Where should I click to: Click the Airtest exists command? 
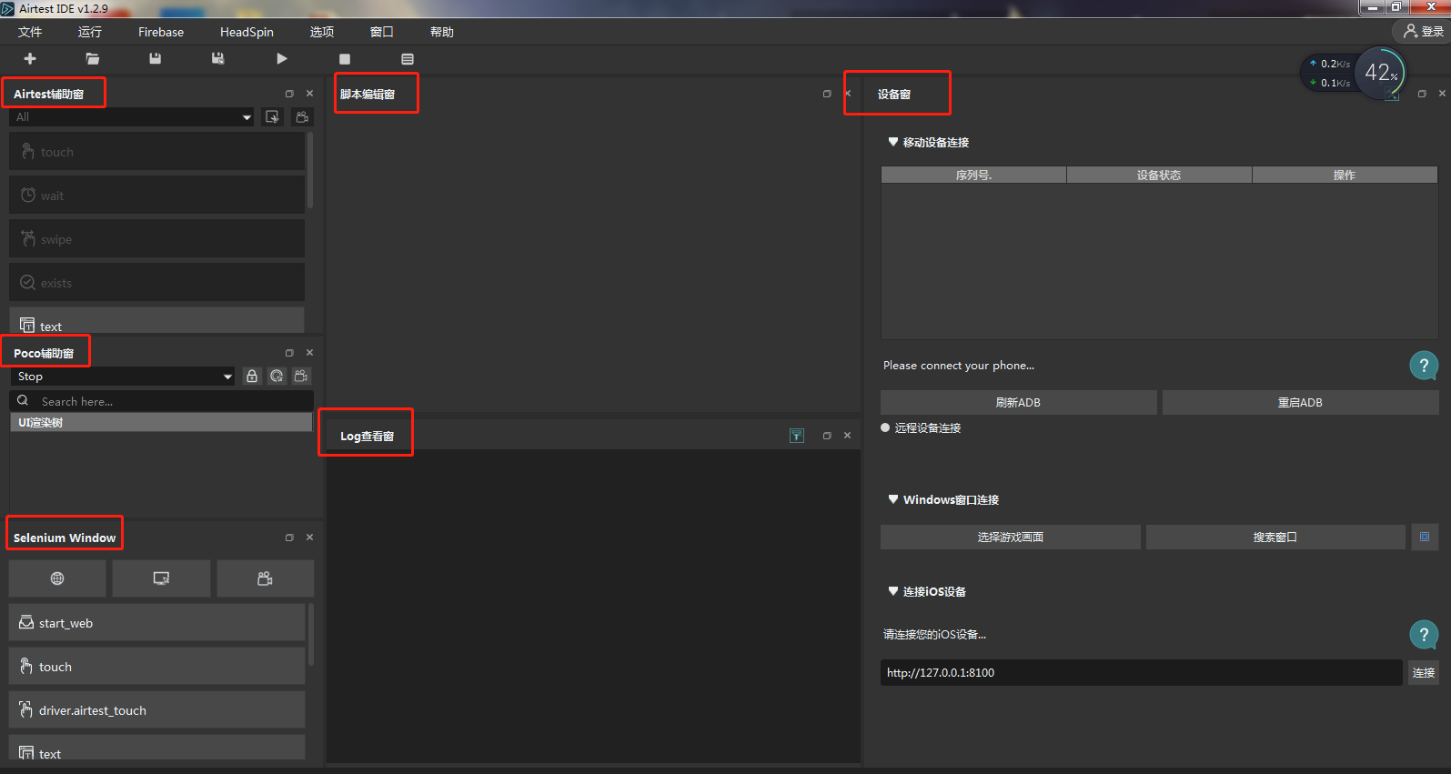coord(156,283)
